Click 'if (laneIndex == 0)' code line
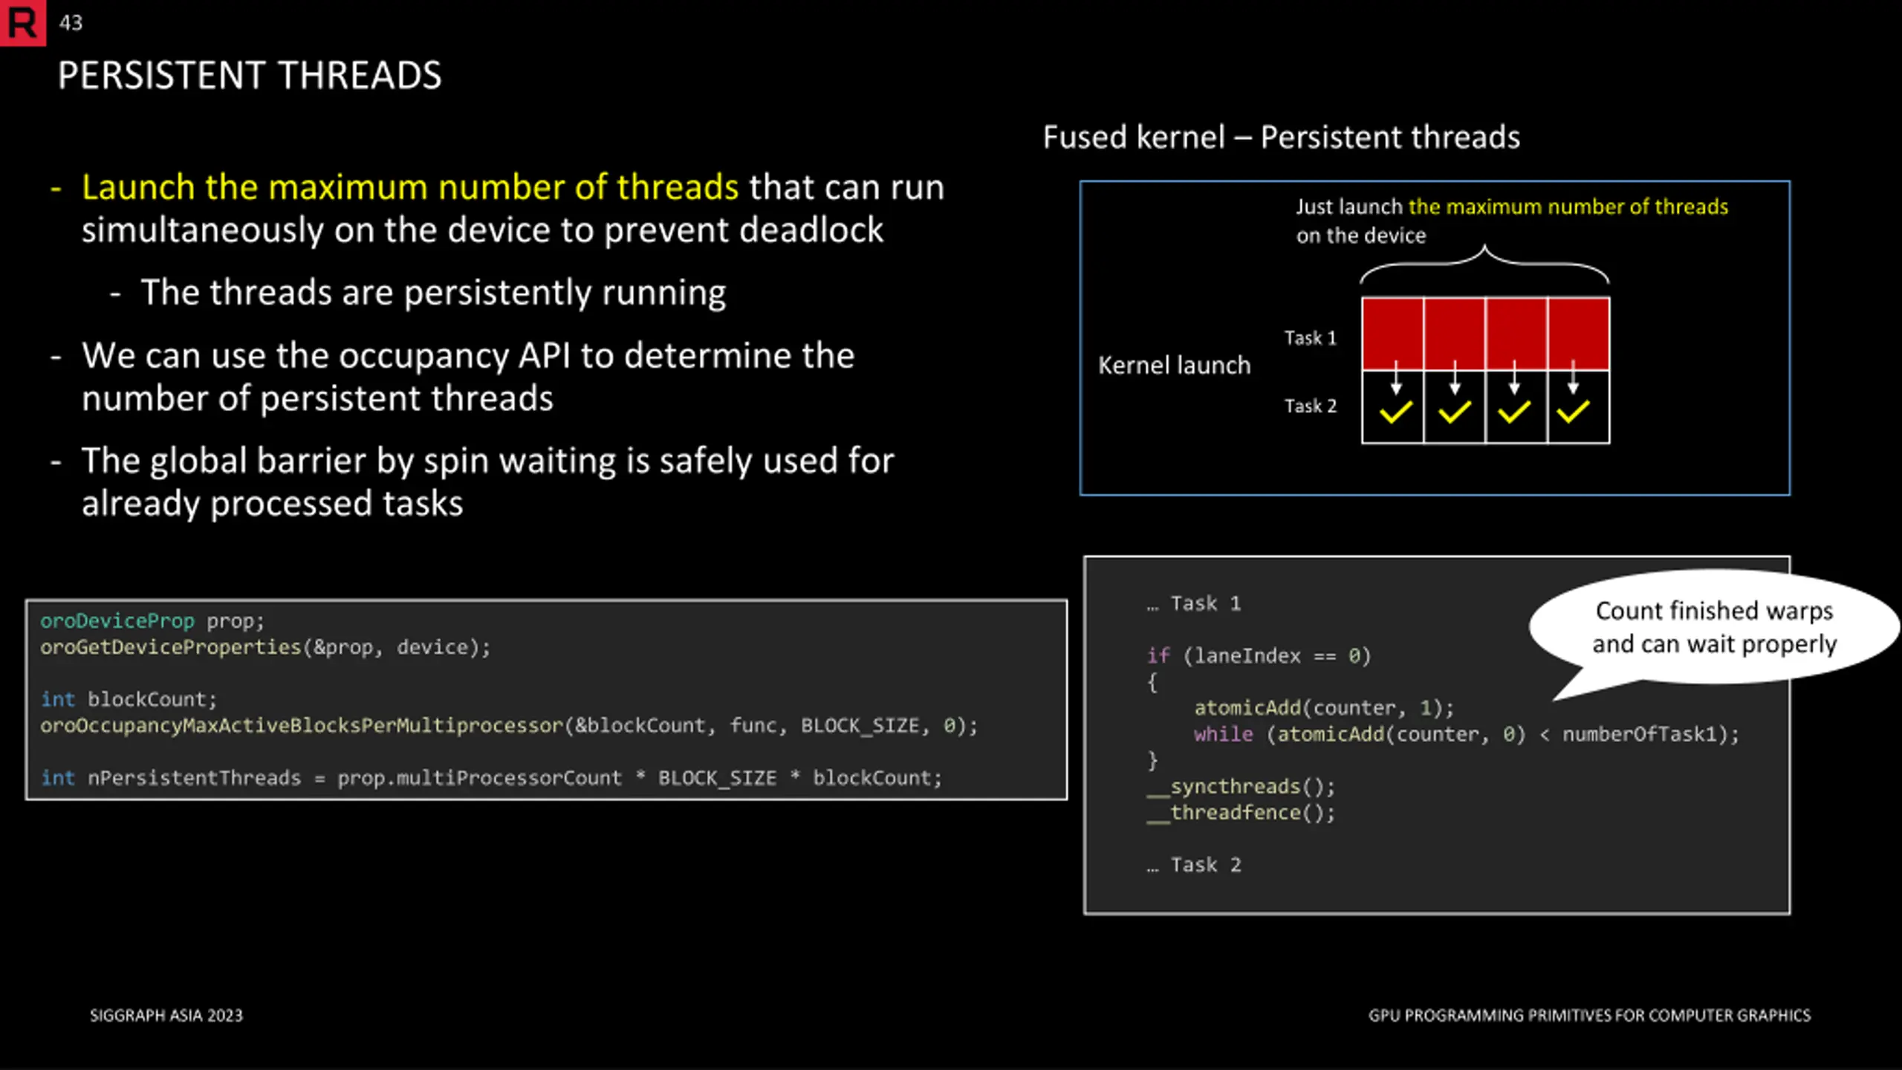 click(x=1259, y=655)
